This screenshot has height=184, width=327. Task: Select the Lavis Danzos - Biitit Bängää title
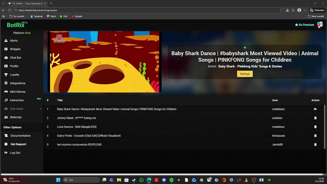pyautogui.click(x=77, y=127)
